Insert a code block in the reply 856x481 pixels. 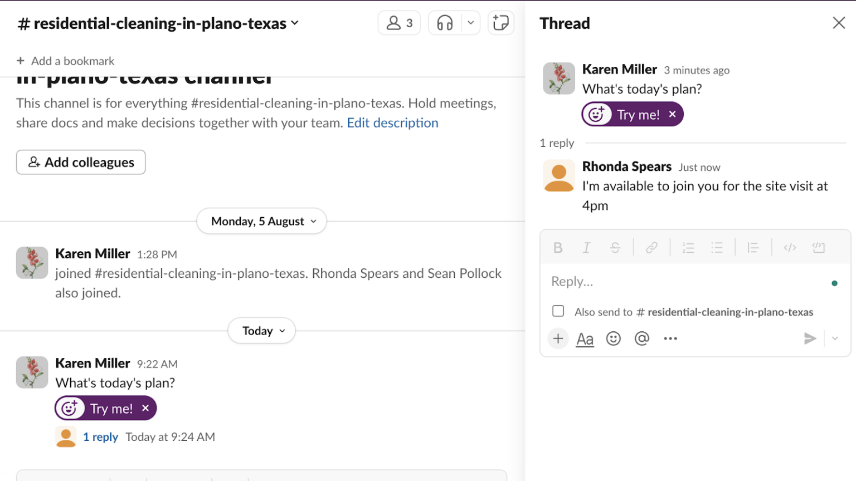(x=819, y=248)
